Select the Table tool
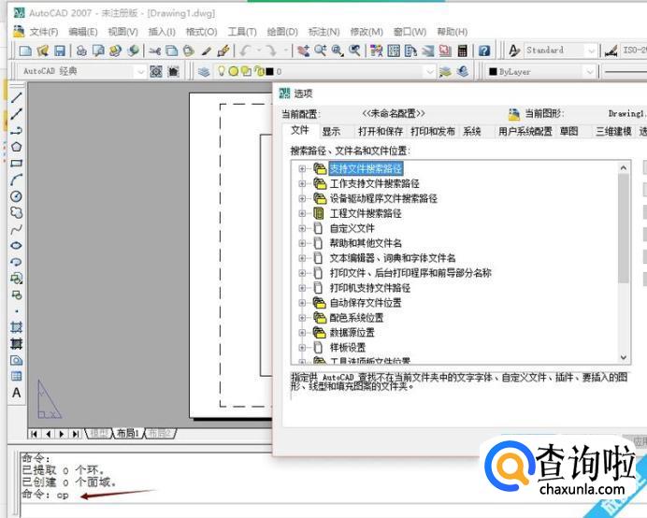This screenshot has height=518, width=647. (x=17, y=376)
